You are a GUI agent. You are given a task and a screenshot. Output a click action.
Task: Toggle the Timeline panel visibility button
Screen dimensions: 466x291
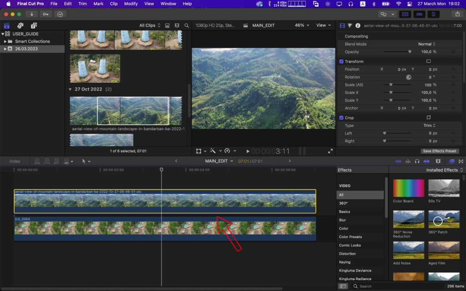pyautogui.click(x=419, y=14)
